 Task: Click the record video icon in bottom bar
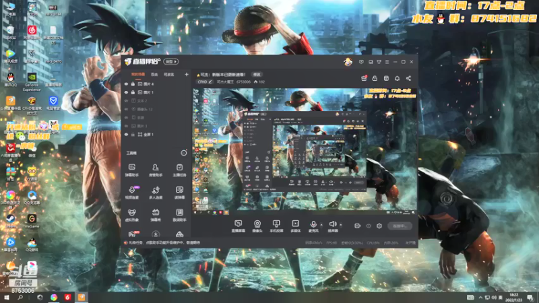pyautogui.click(x=358, y=226)
